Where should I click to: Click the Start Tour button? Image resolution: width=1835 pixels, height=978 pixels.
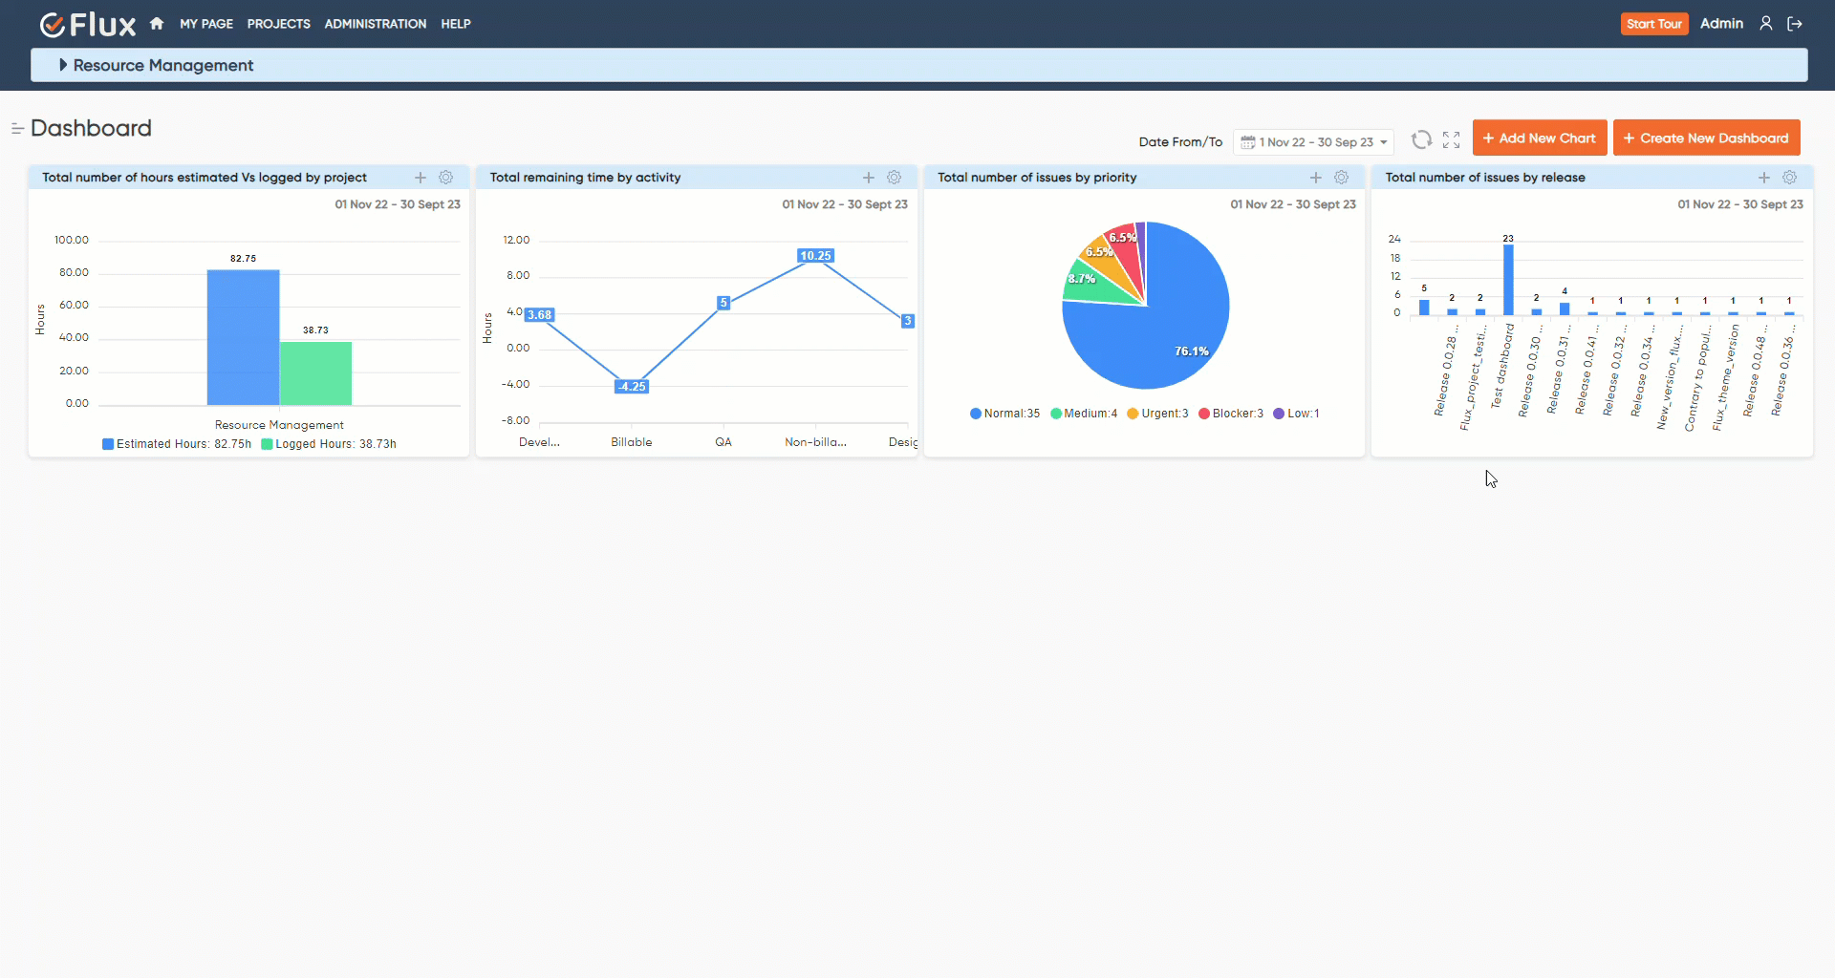click(1654, 23)
